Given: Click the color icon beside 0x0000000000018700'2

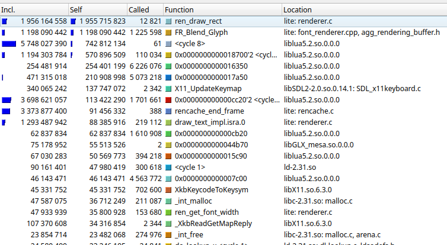Looking at the screenshot, I should pos(168,55).
